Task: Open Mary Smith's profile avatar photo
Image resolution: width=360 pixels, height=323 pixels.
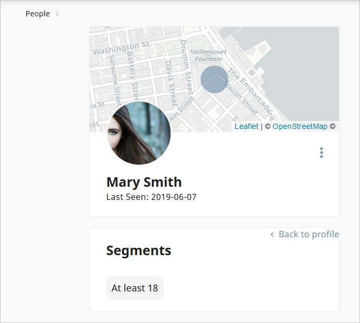Action: (139, 133)
